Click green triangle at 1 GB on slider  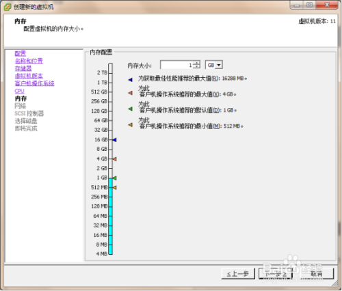coord(114,178)
